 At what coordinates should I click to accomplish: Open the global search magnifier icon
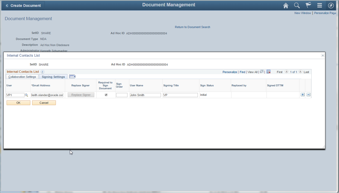[297, 6]
